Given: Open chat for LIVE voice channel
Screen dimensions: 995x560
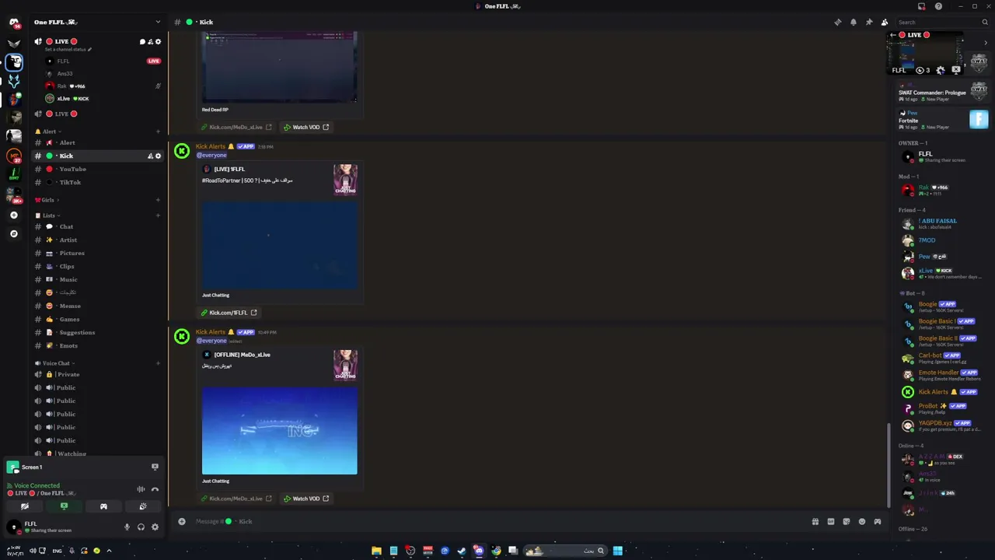Looking at the screenshot, I should [142, 41].
